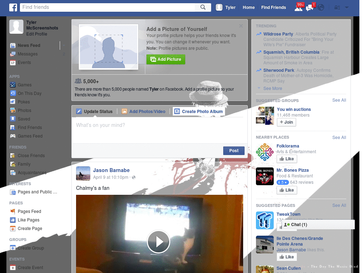
Task: Click Pages and Public interests icon
Action: point(13,192)
